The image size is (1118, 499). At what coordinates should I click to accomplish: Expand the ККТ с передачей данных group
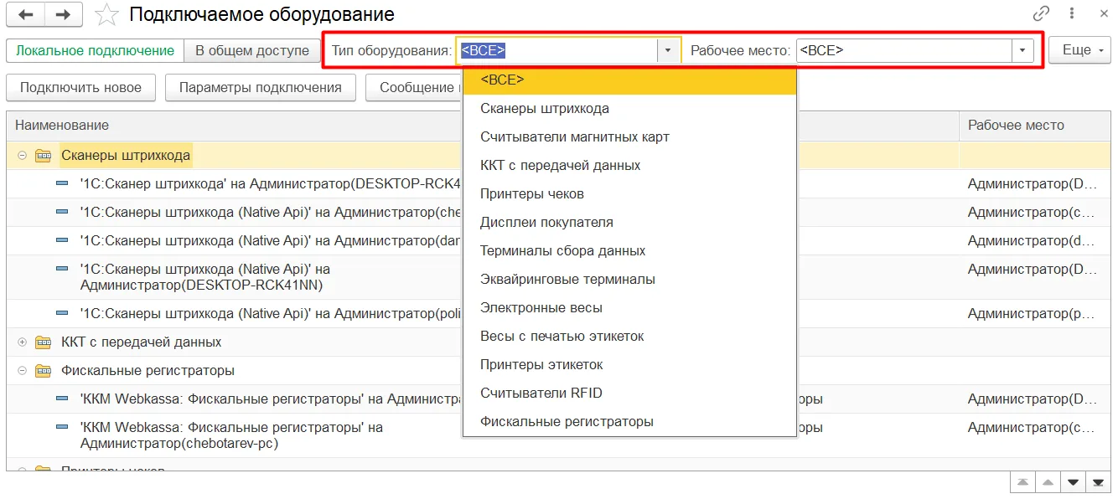tap(22, 342)
